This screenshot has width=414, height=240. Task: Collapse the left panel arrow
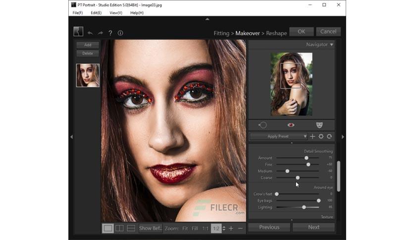click(71, 137)
